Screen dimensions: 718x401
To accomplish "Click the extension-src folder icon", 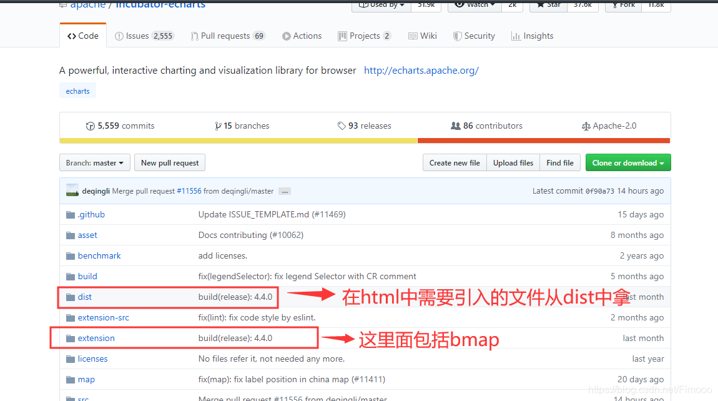I will 71,318.
